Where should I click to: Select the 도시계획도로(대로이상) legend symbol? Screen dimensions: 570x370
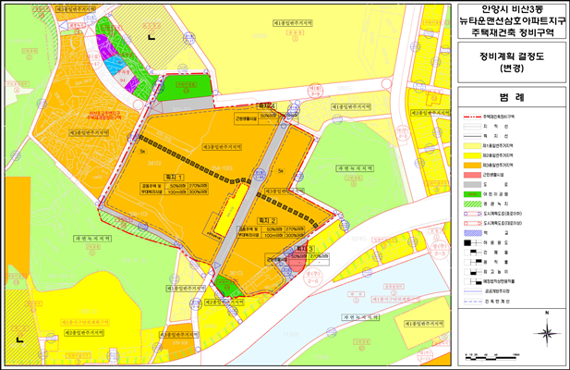[x=469, y=224]
